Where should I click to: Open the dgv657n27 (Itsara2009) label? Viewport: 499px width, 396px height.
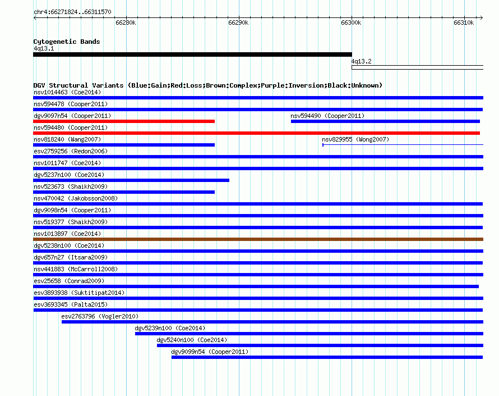click(x=71, y=258)
